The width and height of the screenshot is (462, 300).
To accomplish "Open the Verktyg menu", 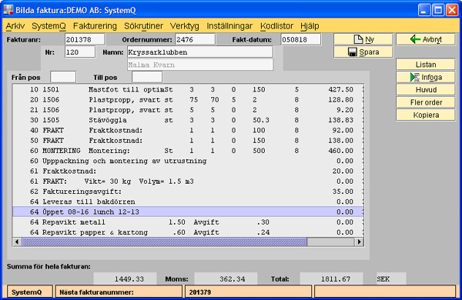I will tap(185, 26).
